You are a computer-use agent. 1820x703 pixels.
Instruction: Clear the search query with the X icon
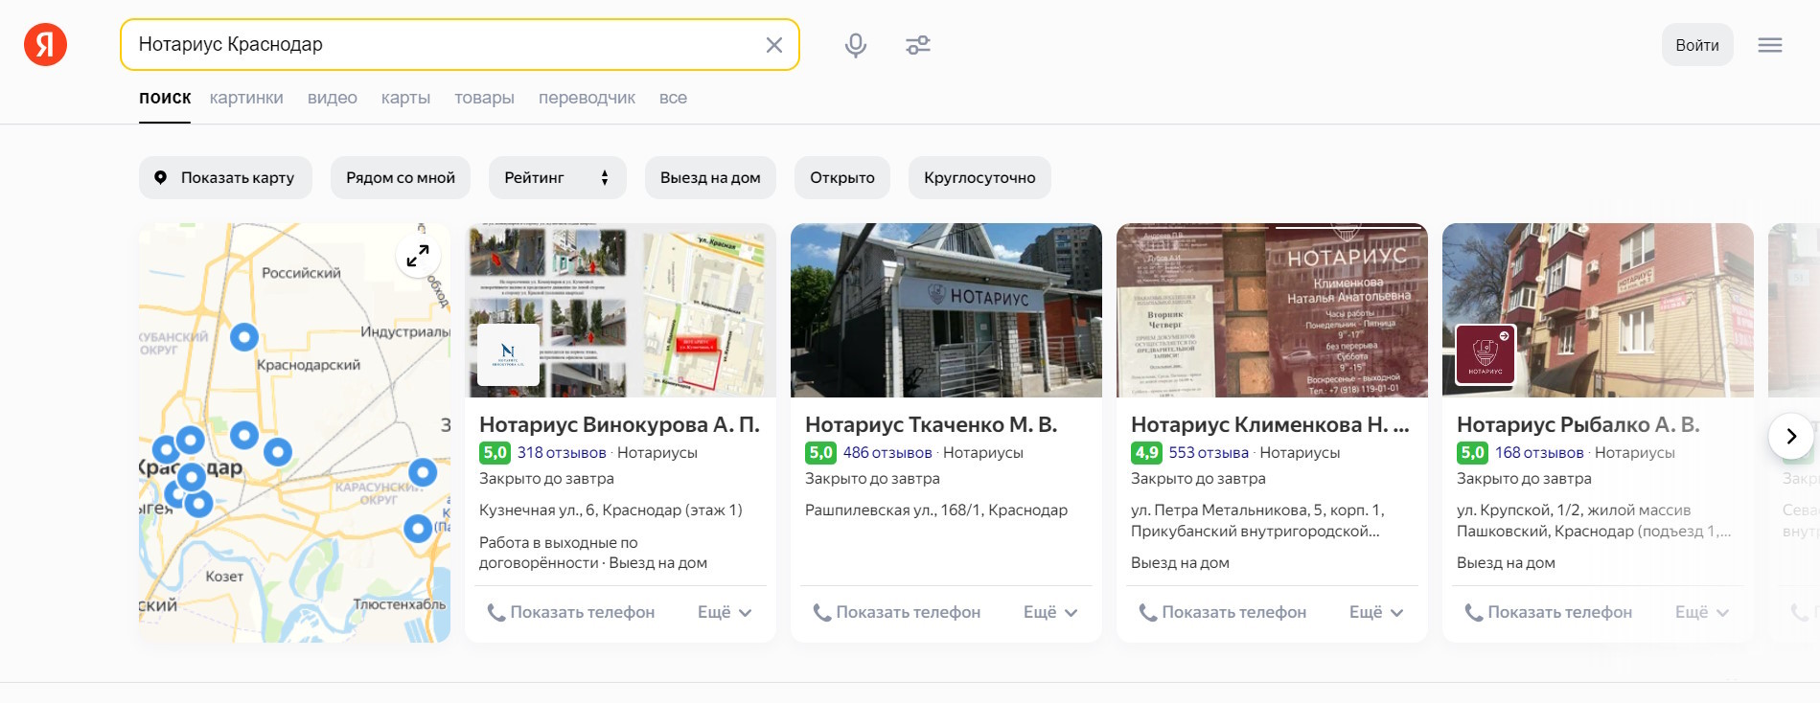774,45
